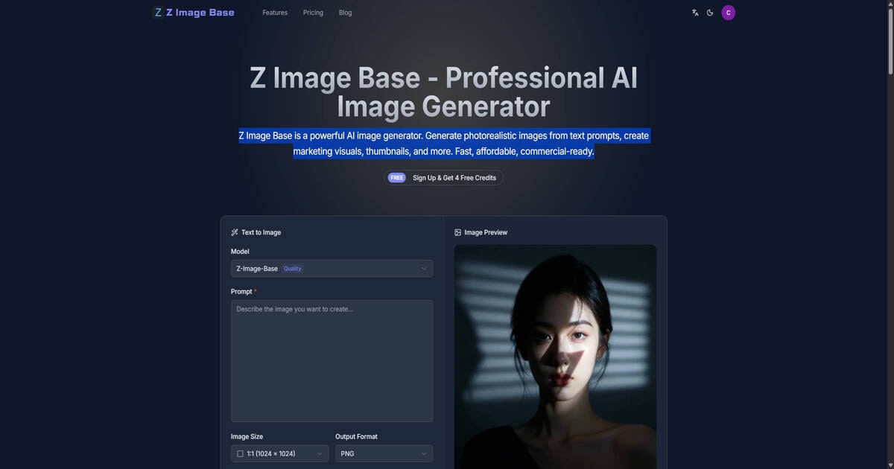Open the language translation icon
This screenshot has height=469, width=894.
point(694,11)
